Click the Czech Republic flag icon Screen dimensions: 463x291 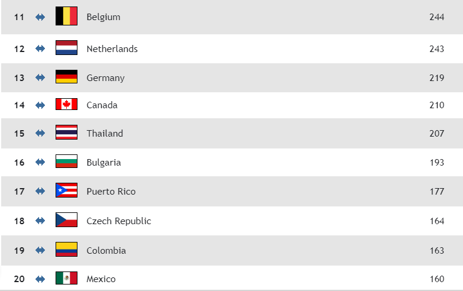click(x=66, y=220)
